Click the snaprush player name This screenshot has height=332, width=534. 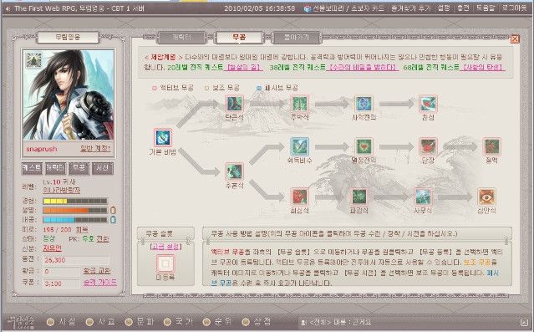(42, 149)
